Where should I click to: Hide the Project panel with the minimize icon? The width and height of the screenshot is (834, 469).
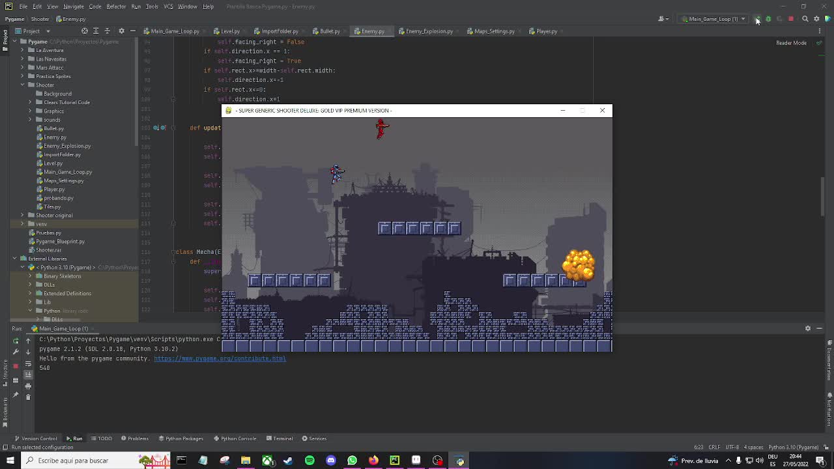(x=133, y=31)
